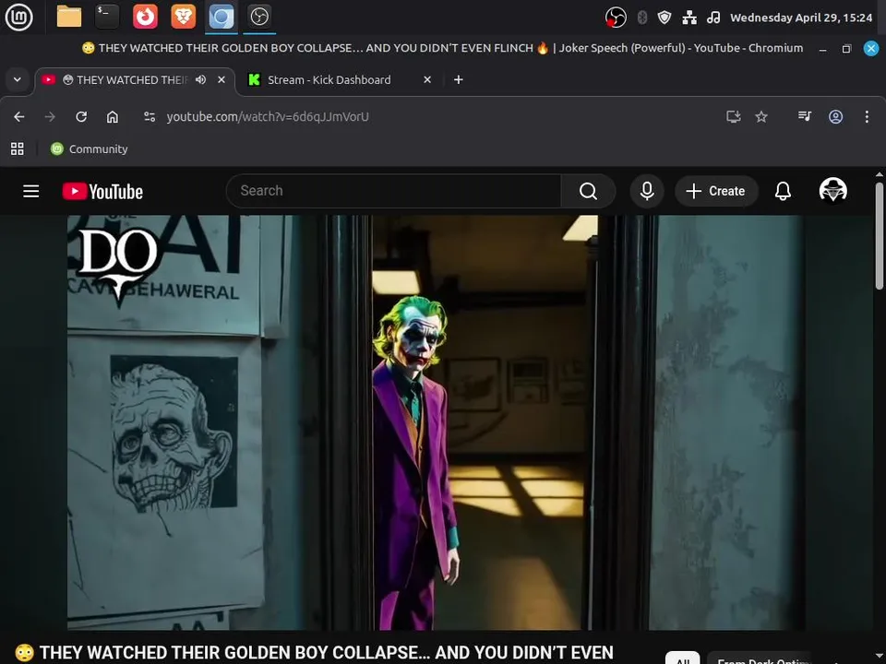Image resolution: width=886 pixels, height=664 pixels.
Task: Click the OBS recording tray icon
Action: click(x=616, y=18)
